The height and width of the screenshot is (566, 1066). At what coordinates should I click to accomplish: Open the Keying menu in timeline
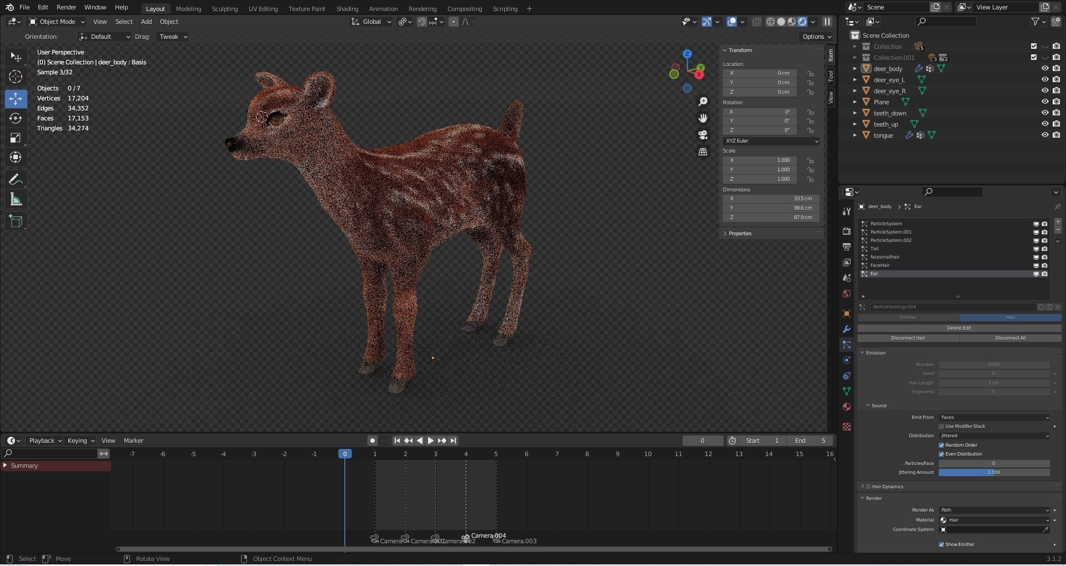(81, 441)
